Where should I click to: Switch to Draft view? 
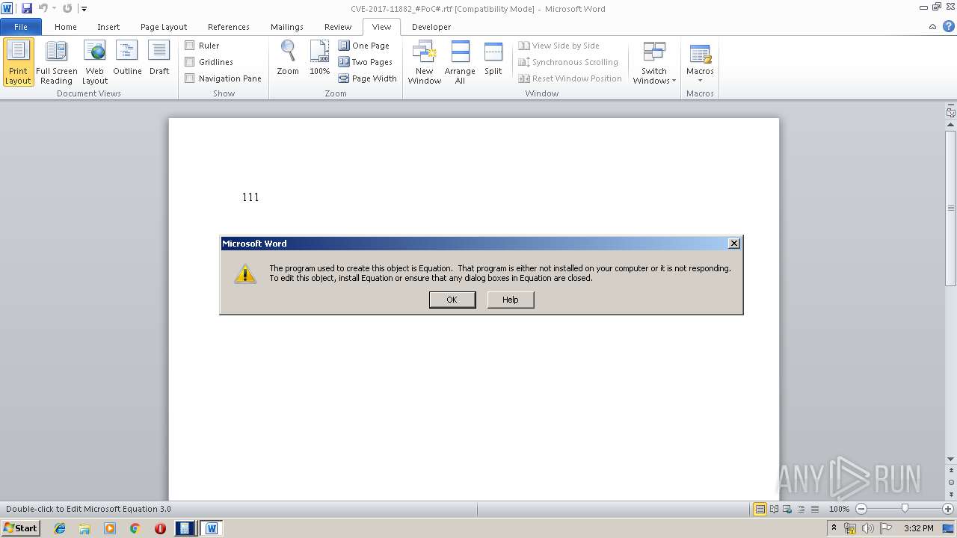159,58
